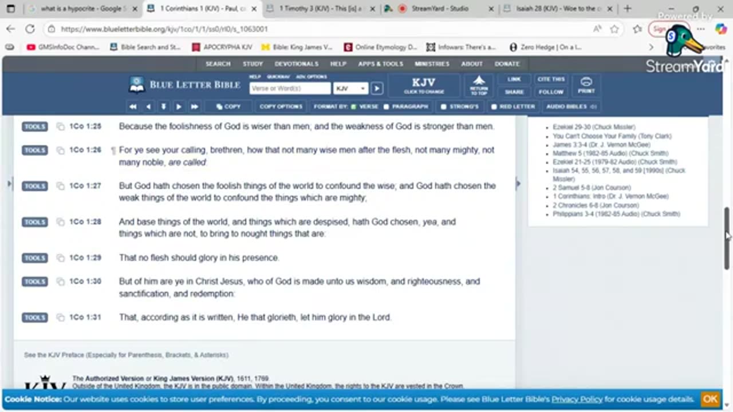Screen dimensions: 733x412
Task: Click the large KJV click-to-change selector
Action: (424, 85)
